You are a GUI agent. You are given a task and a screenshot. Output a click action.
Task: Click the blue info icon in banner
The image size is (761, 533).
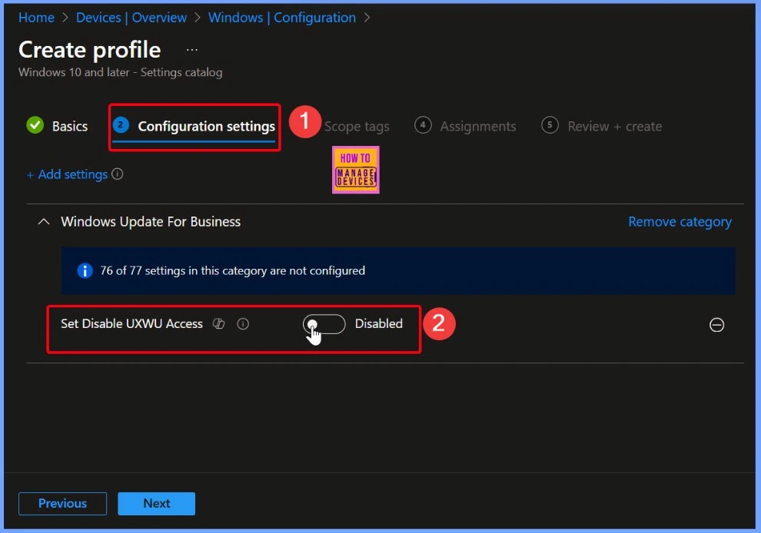85,270
